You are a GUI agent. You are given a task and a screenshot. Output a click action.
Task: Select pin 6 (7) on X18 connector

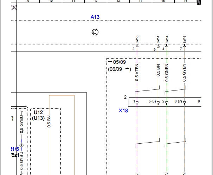178,101
